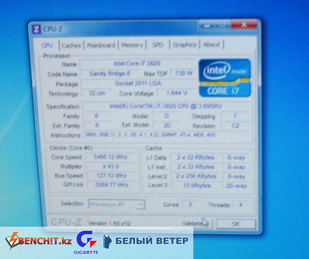The height and width of the screenshot is (259, 309).
Task: Minimize the CPU-Z window
Action: [x=206, y=25]
